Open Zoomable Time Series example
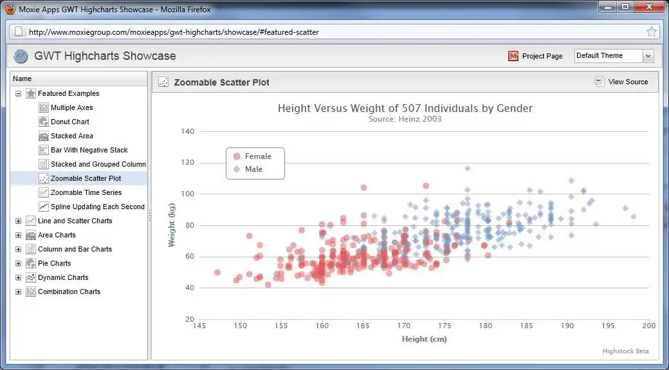The width and height of the screenshot is (669, 370). pyautogui.click(x=86, y=192)
